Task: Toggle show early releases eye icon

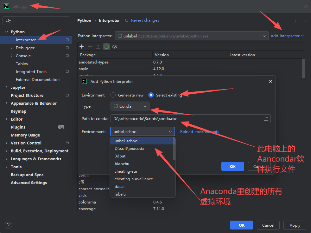Action: (115, 47)
